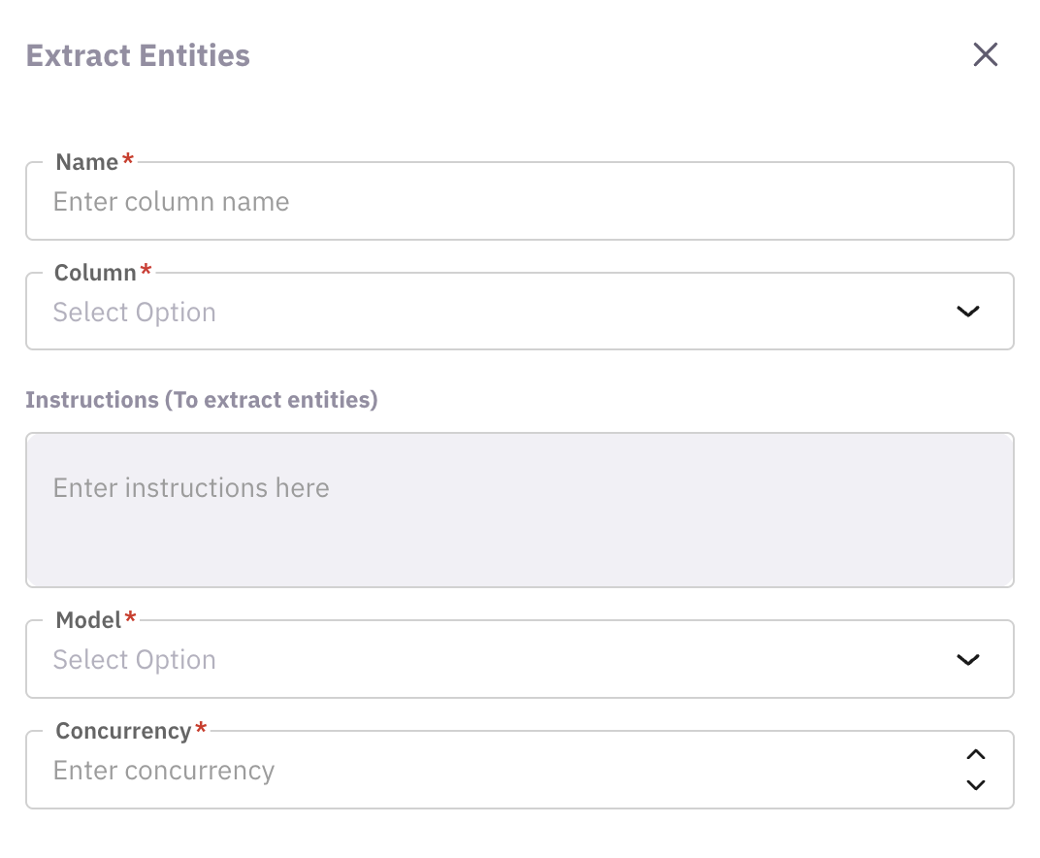Click the X icon to close the dialog
This screenshot has height=858, width=1040.
click(986, 54)
